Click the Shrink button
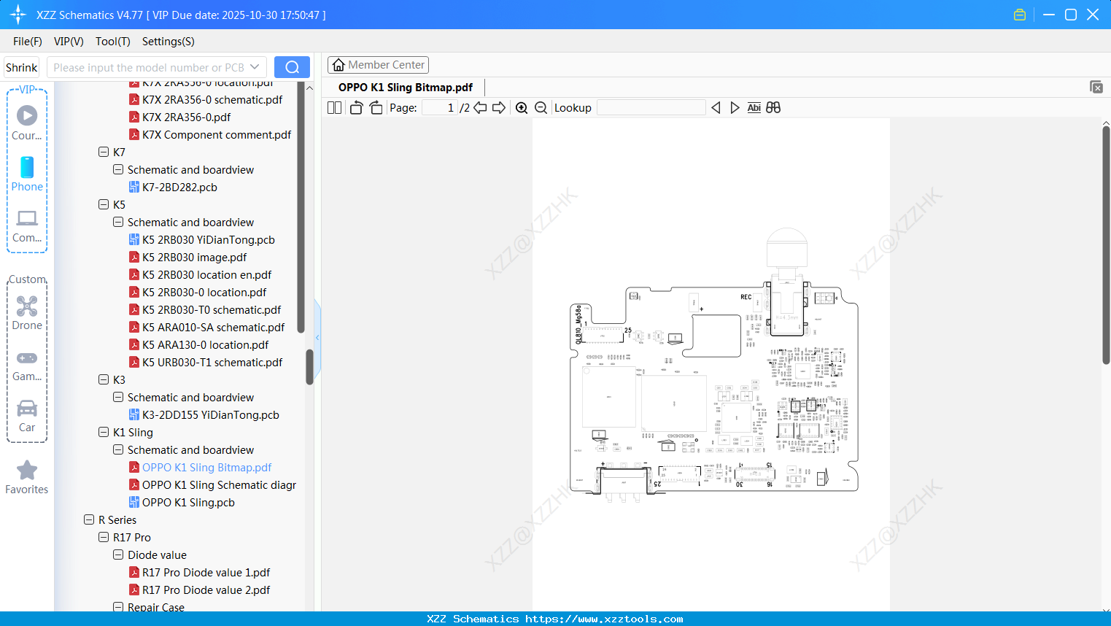Viewport: 1111px width, 626px height. [22, 67]
